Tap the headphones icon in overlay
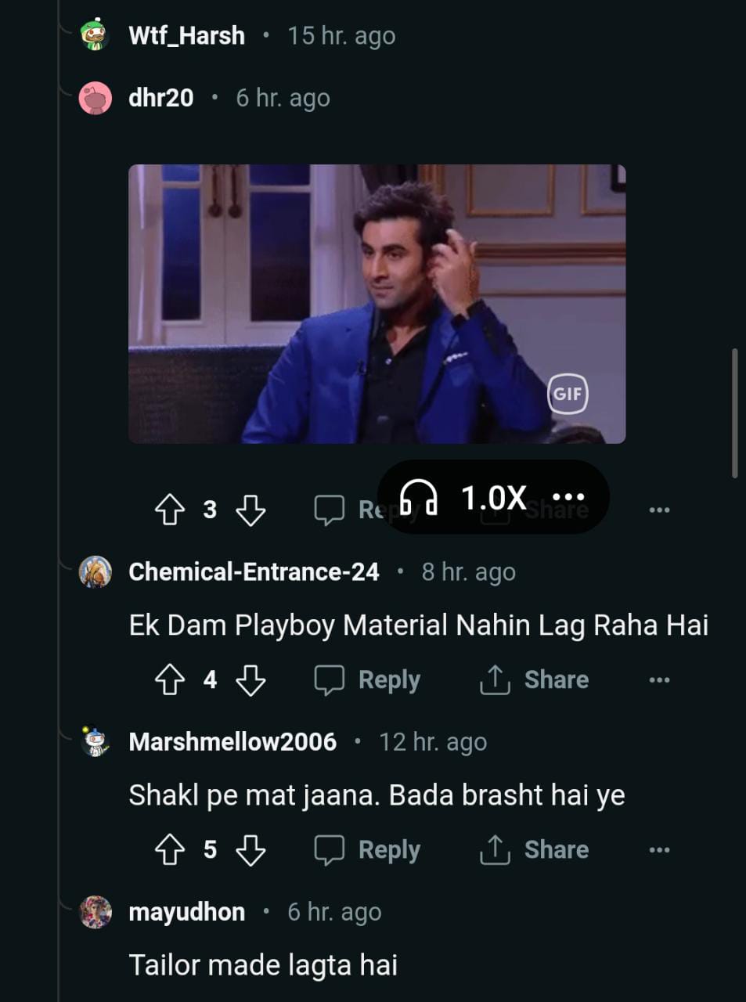746x1002 pixels. pos(418,498)
